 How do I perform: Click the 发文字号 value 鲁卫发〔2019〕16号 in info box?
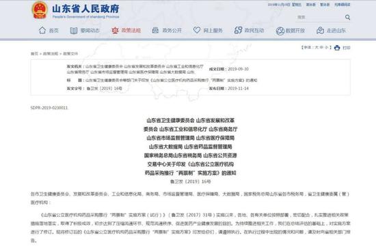click(105, 88)
